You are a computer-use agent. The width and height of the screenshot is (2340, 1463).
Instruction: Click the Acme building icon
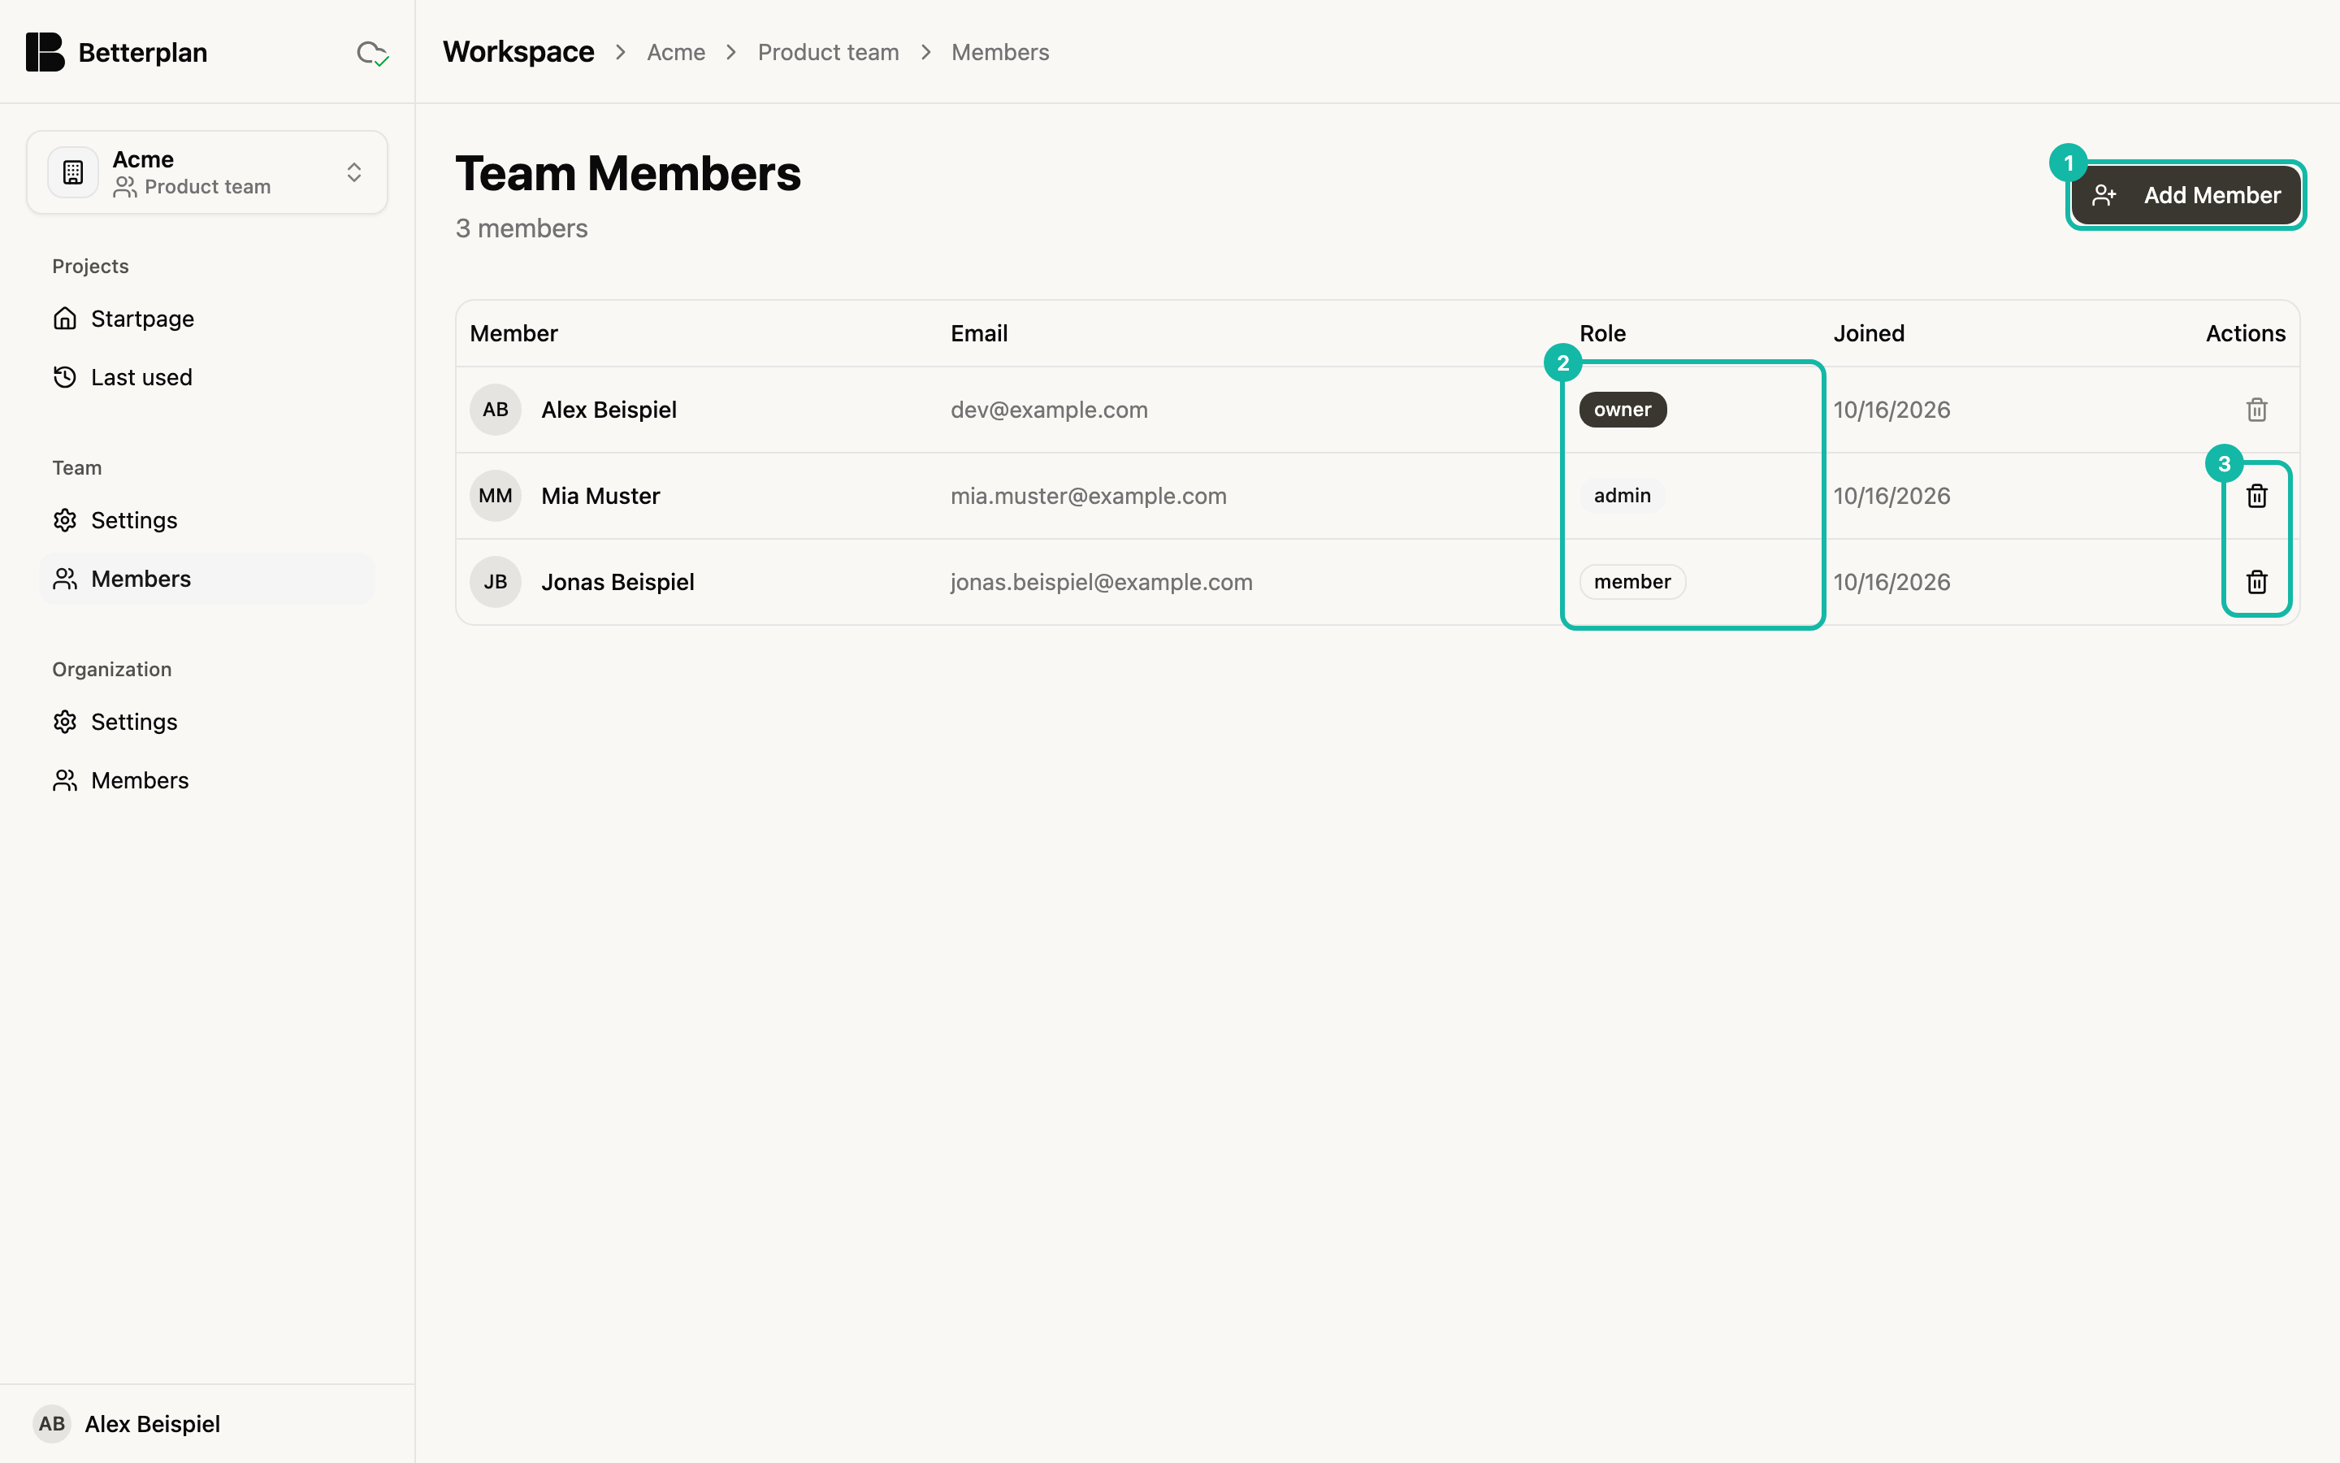pos(73,172)
